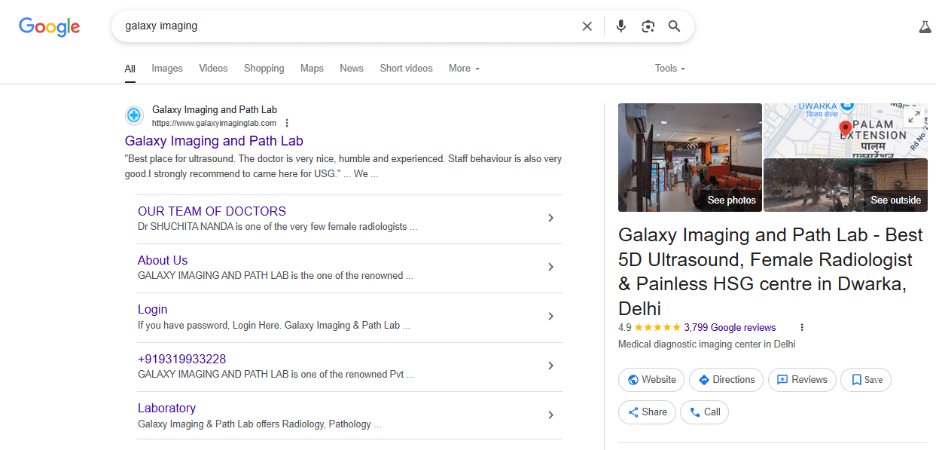The image size is (936, 450).
Task: Click the Directions button
Action: pos(726,380)
